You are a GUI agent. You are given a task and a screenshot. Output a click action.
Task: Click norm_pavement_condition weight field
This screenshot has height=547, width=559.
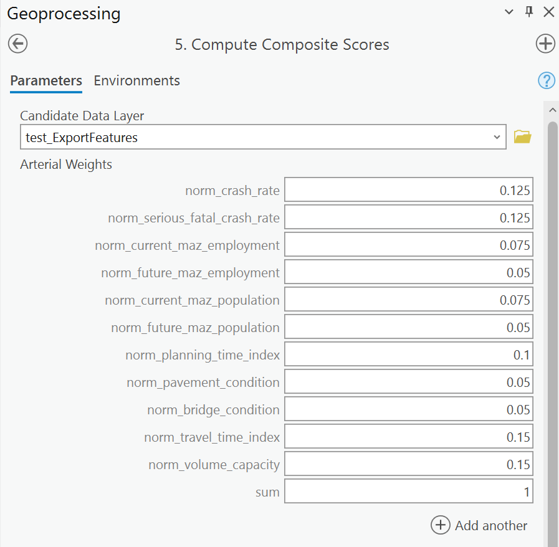pyautogui.click(x=408, y=382)
